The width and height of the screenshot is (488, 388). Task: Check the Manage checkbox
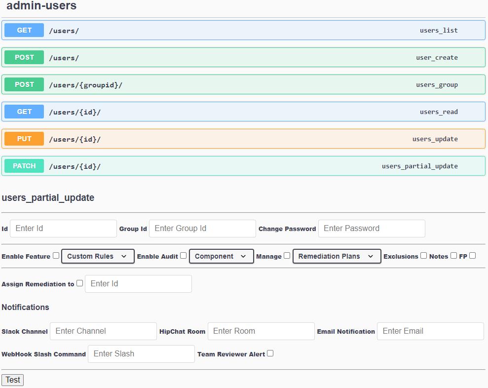click(287, 255)
